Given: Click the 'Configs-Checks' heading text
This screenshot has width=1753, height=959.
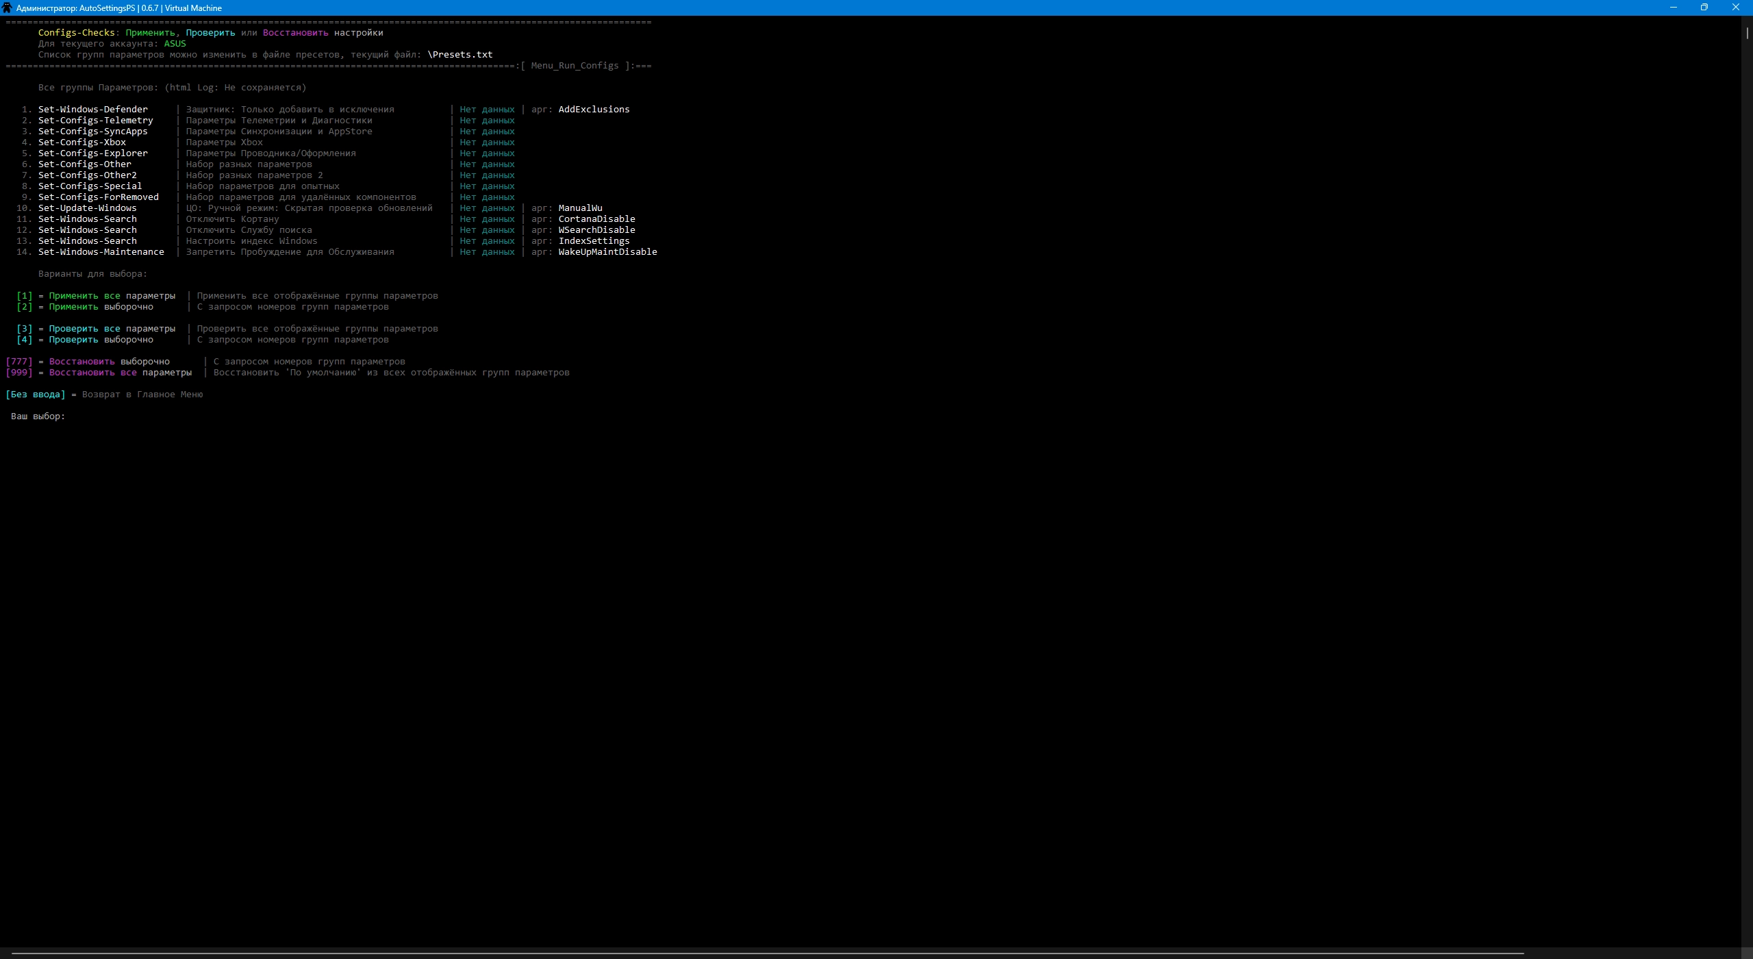Looking at the screenshot, I should (77, 33).
